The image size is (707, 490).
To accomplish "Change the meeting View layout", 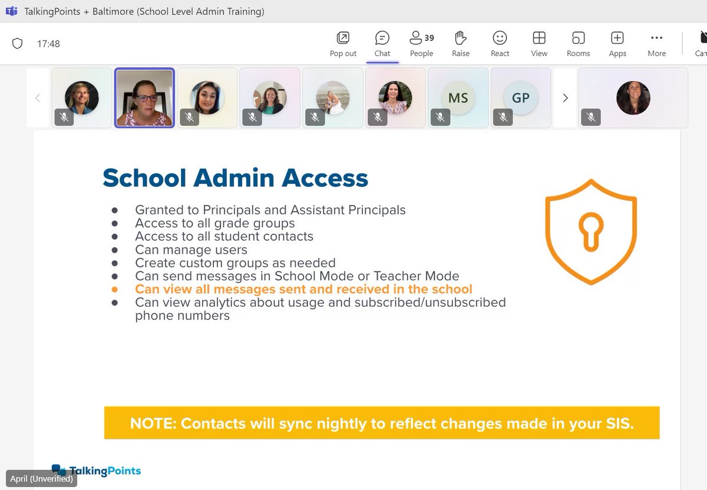I will click(539, 44).
